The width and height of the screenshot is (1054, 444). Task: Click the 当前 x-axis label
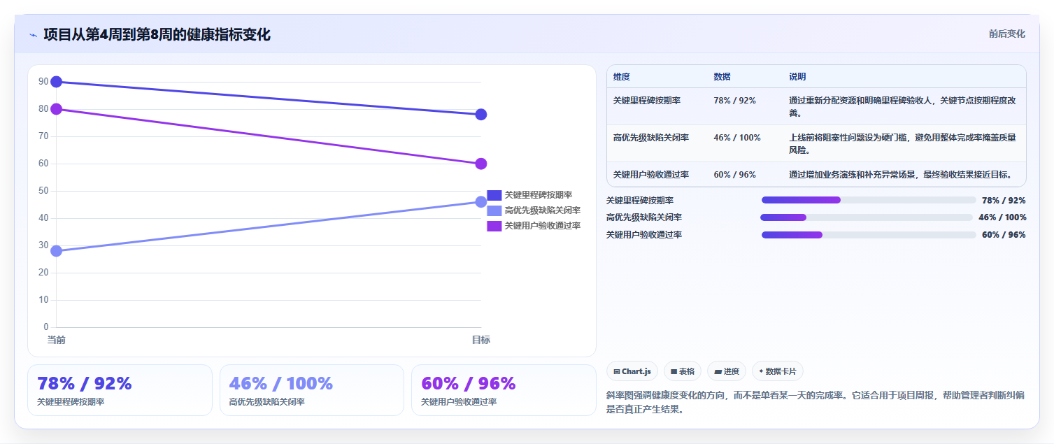pyautogui.click(x=57, y=340)
